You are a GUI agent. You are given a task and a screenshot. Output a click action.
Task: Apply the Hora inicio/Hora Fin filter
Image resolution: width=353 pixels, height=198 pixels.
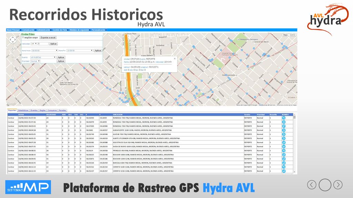coord(98,51)
